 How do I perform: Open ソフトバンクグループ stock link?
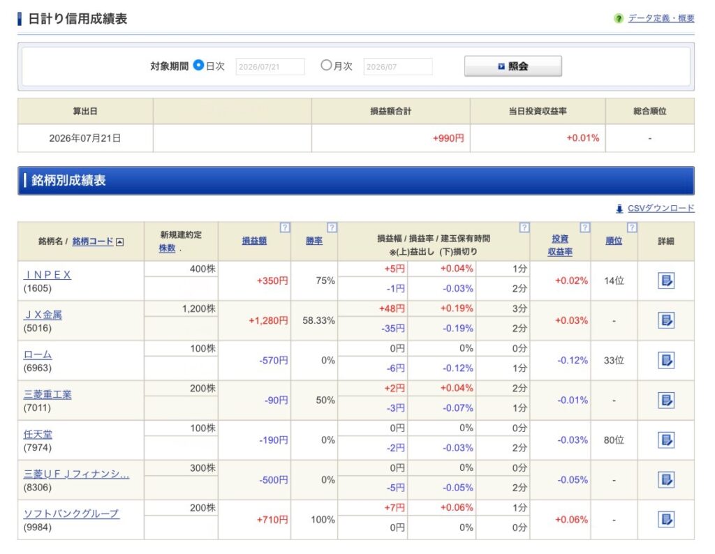tap(72, 514)
